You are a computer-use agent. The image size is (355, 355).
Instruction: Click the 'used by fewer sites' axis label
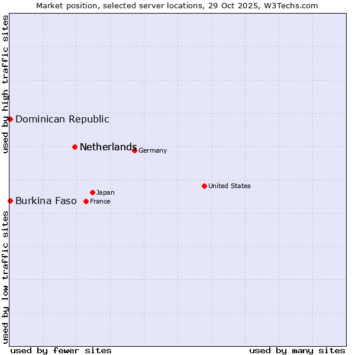click(x=61, y=350)
